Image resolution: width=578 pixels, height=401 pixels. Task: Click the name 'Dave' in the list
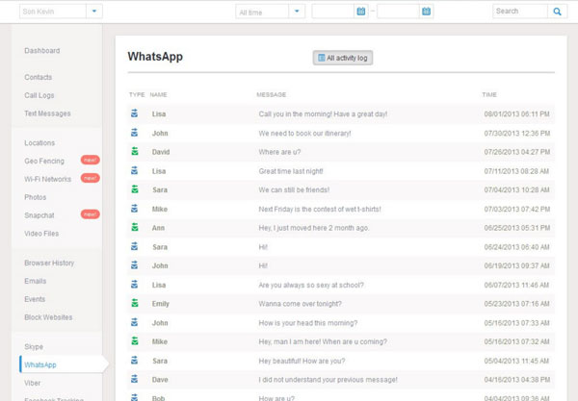(x=160, y=379)
